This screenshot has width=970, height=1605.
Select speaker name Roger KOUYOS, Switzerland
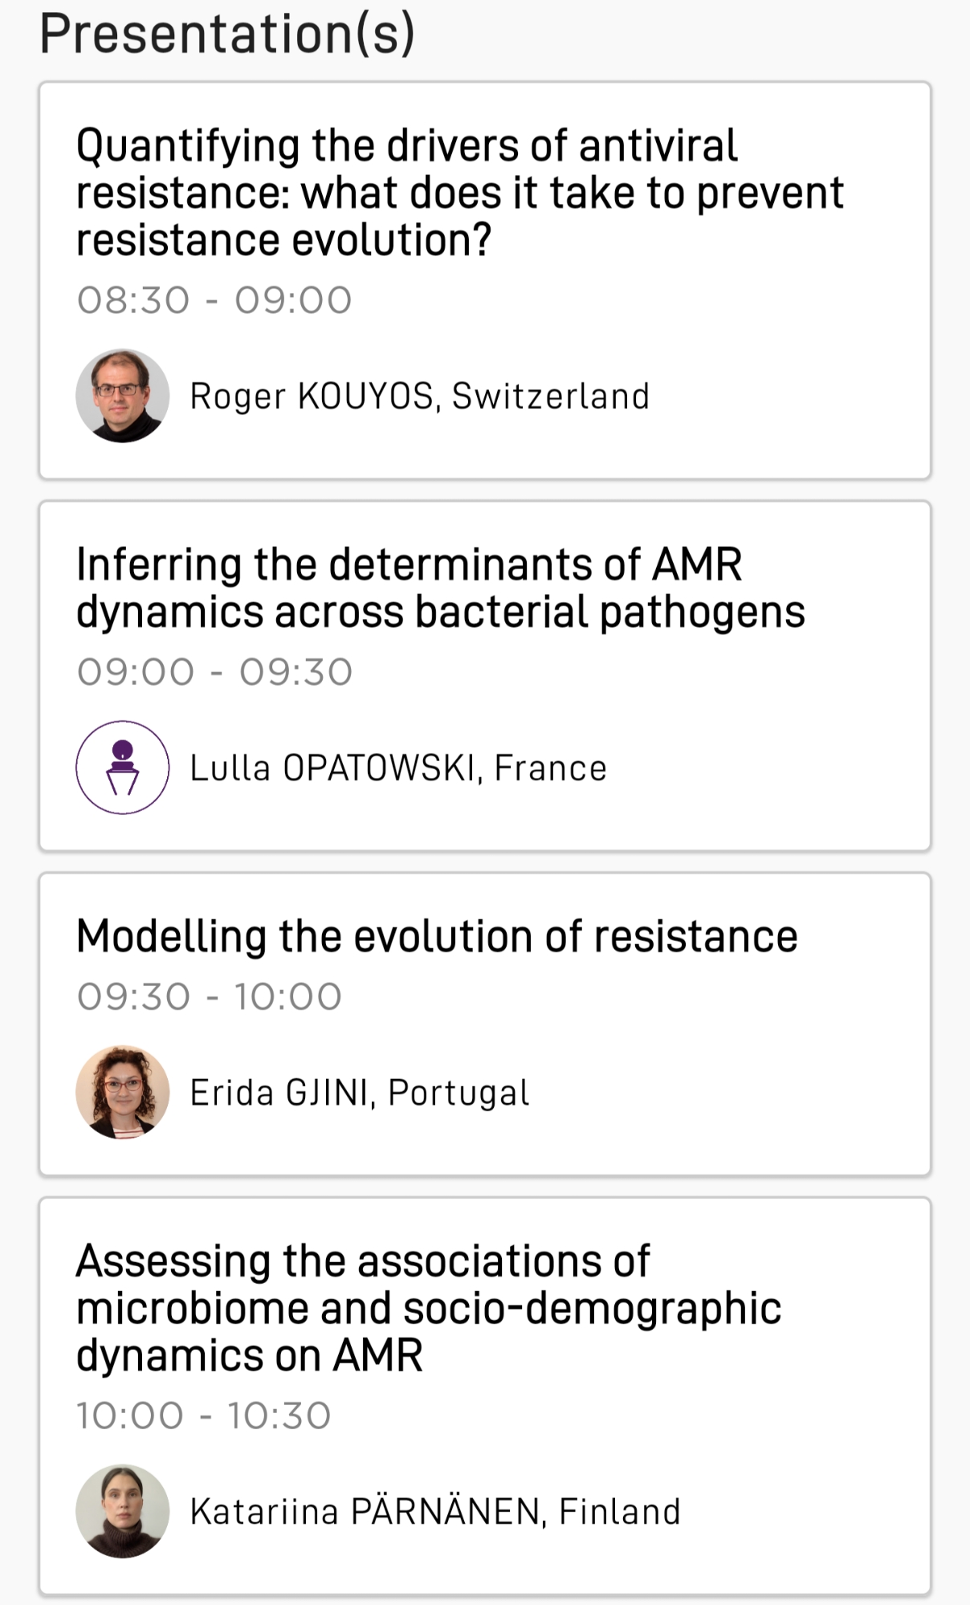click(419, 397)
